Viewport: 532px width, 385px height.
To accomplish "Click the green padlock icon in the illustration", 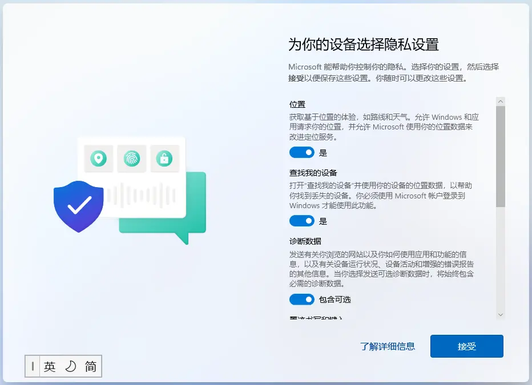I will [164, 159].
